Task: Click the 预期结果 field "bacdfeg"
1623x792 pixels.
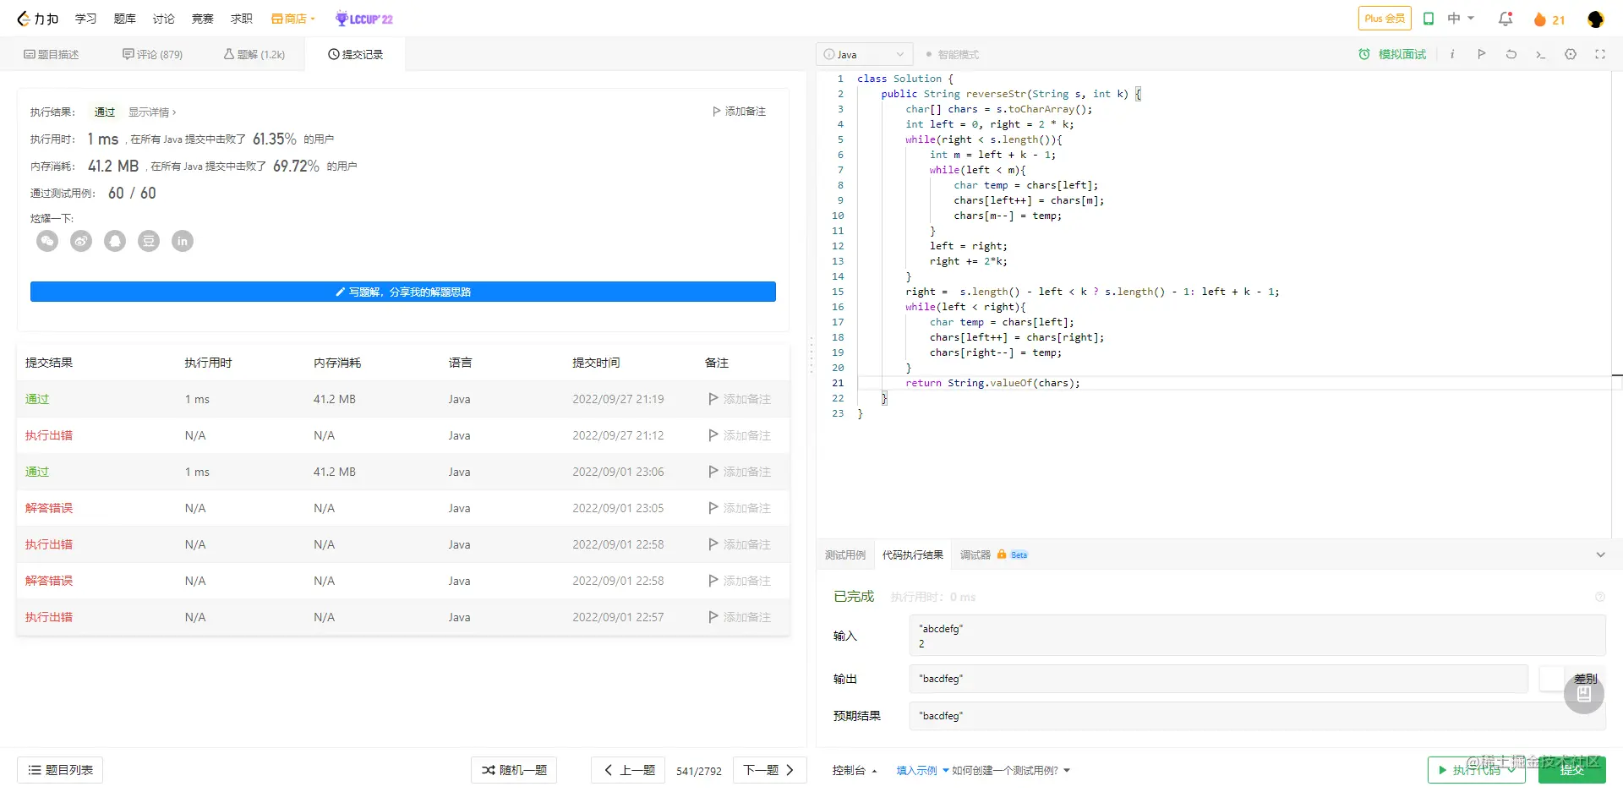Action: coord(1257,716)
